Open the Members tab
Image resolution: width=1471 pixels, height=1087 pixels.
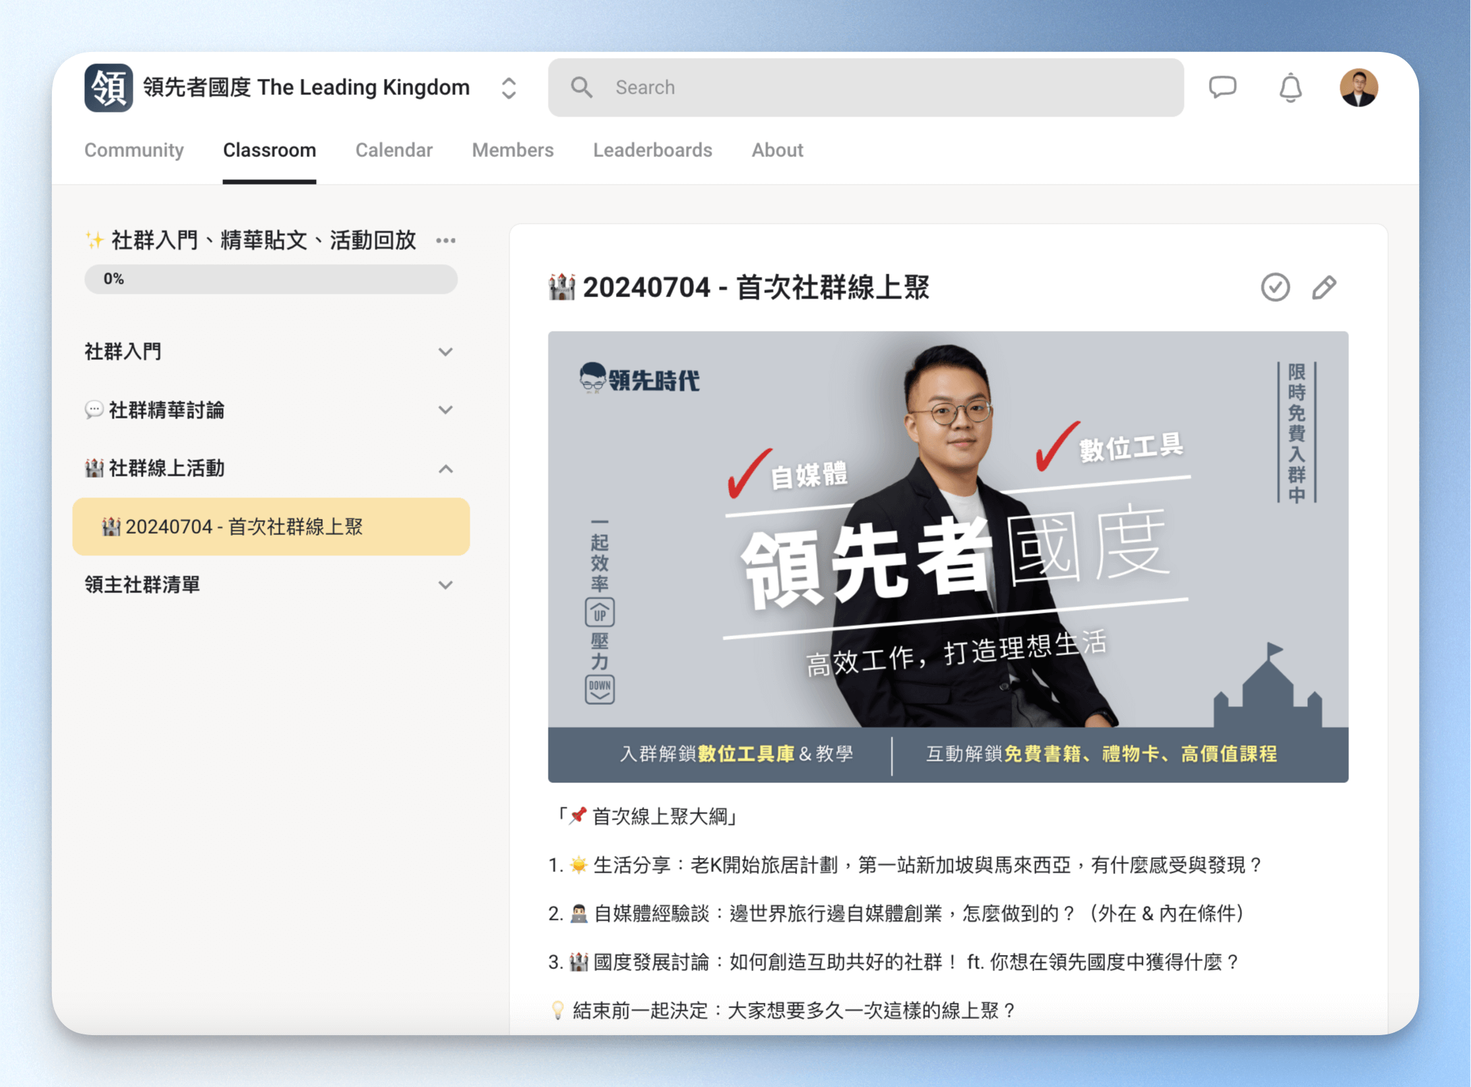pos(513,150)
